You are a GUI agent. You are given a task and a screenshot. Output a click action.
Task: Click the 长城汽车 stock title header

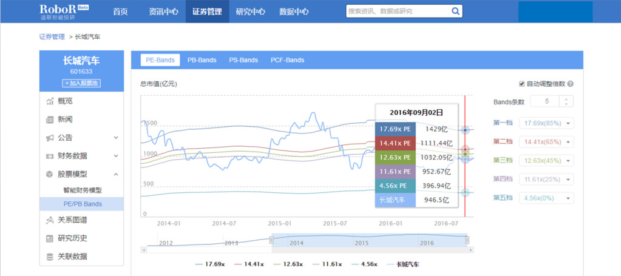81,61
